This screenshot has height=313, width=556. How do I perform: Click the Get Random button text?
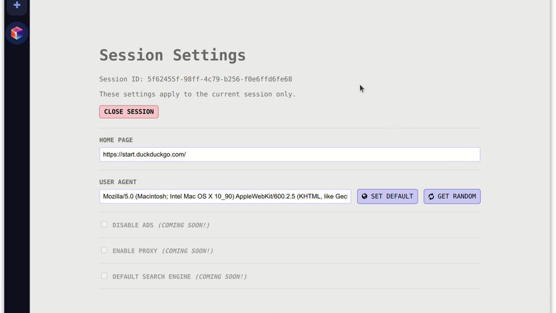pos(456,197)
